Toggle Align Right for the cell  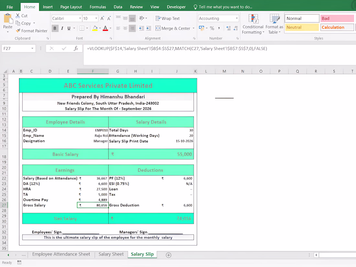(132, 28)
